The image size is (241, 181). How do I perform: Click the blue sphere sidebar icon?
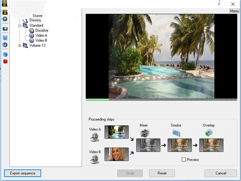(x=5, y=54)
